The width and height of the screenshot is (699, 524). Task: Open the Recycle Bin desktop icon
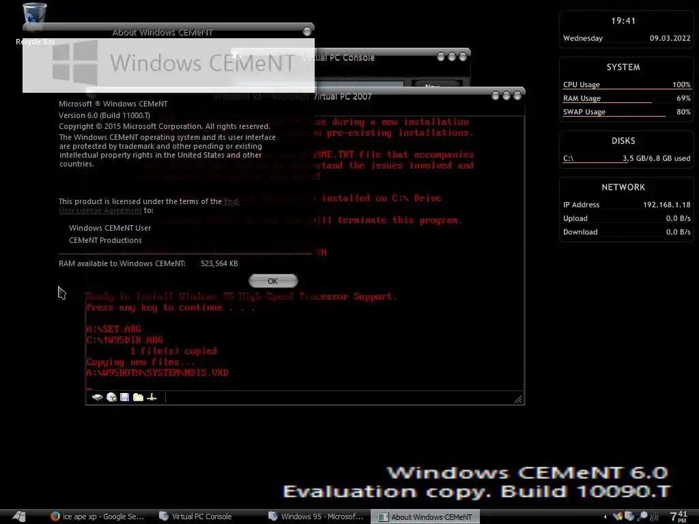tap(34, 23)
